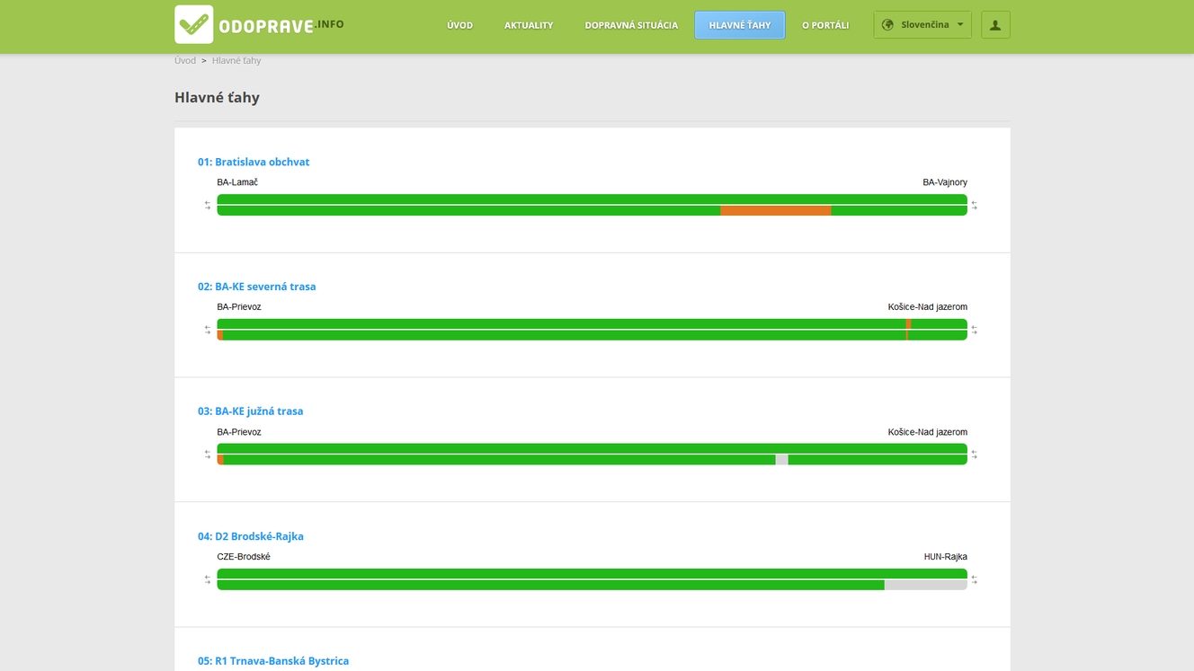The width and height of the screenshot is (1194, 671).
Task: Open the Dopravná situácia menu item
Action: [631, 25]
